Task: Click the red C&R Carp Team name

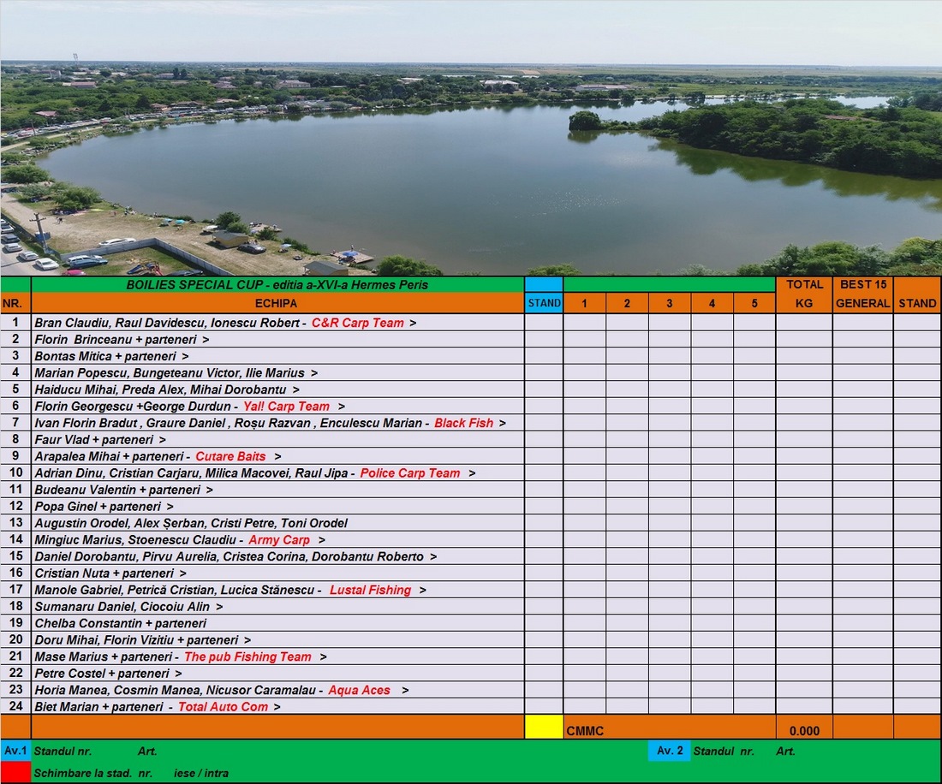Action: 357,324
